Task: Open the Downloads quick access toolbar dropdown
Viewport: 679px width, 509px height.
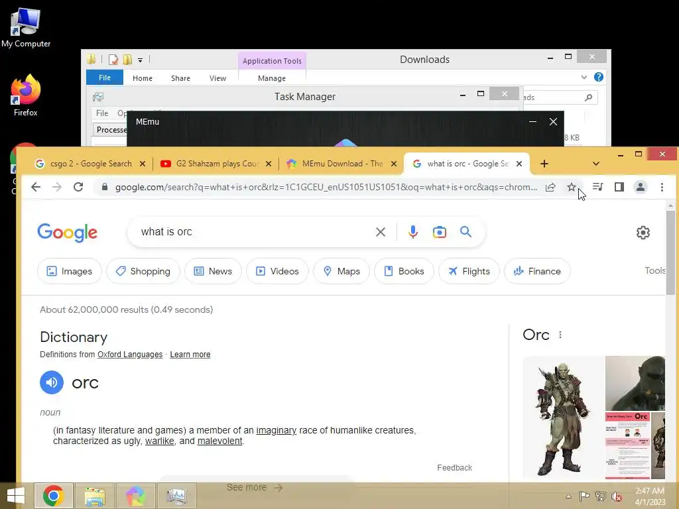Action: [x=141, y=60]
